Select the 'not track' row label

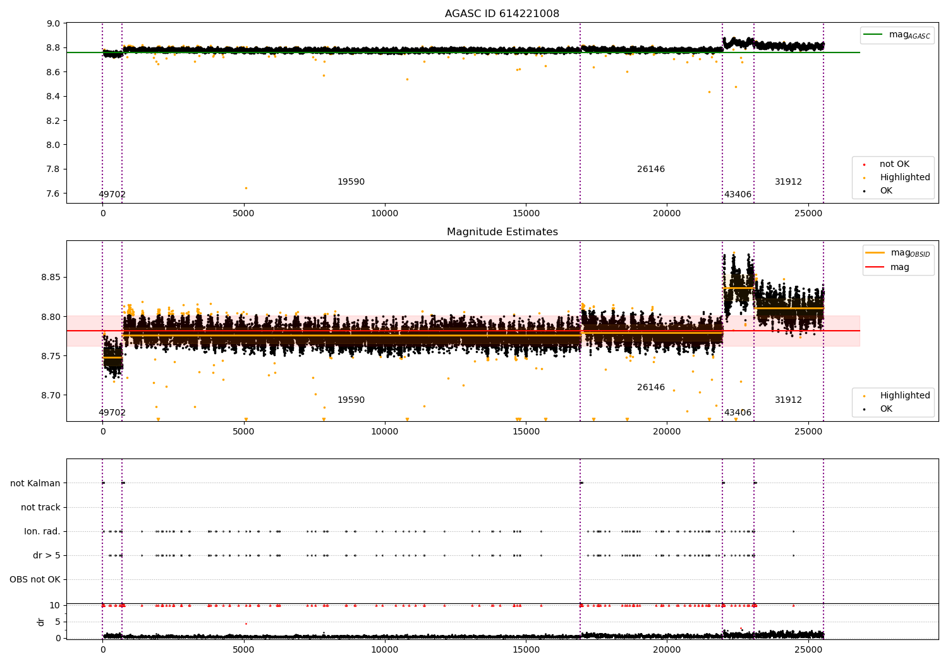40,508
